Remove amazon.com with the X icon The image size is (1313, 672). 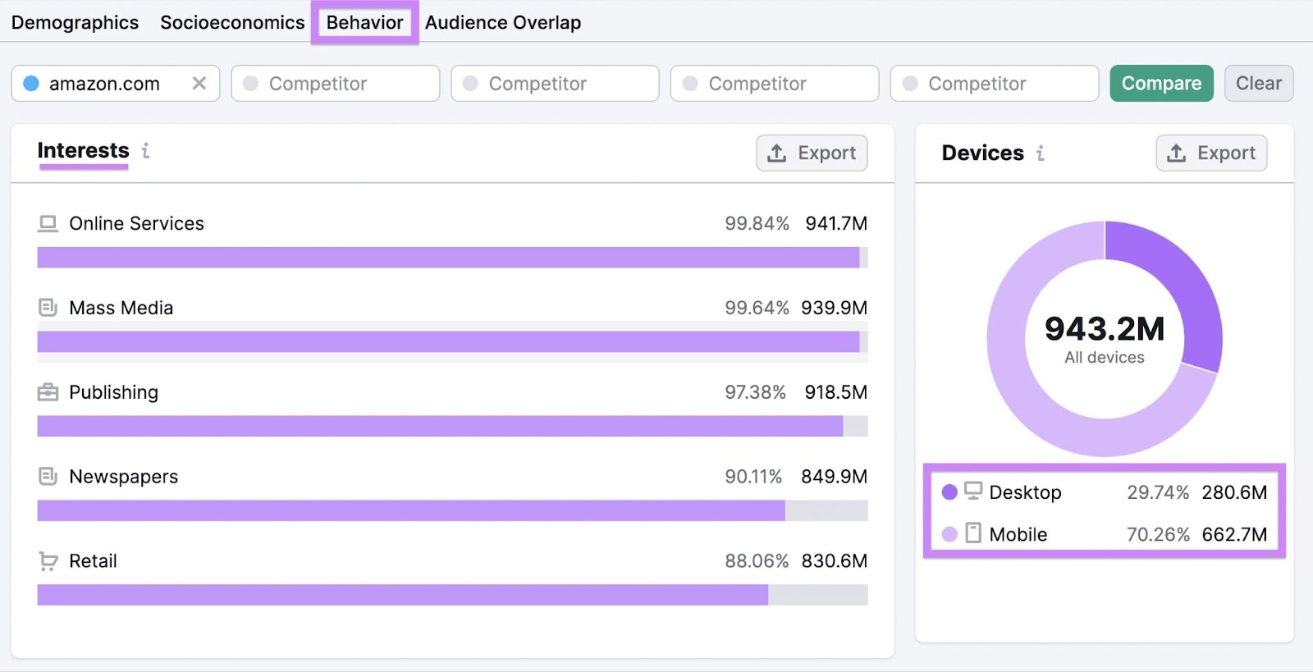point(199,84)
